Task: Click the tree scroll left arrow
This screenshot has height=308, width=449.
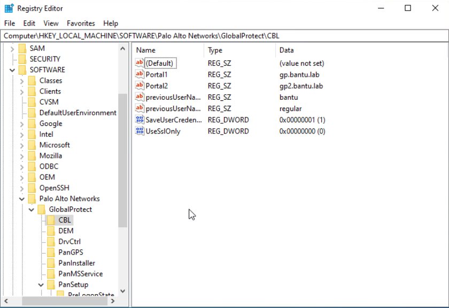Action: (x=6, y=301)
